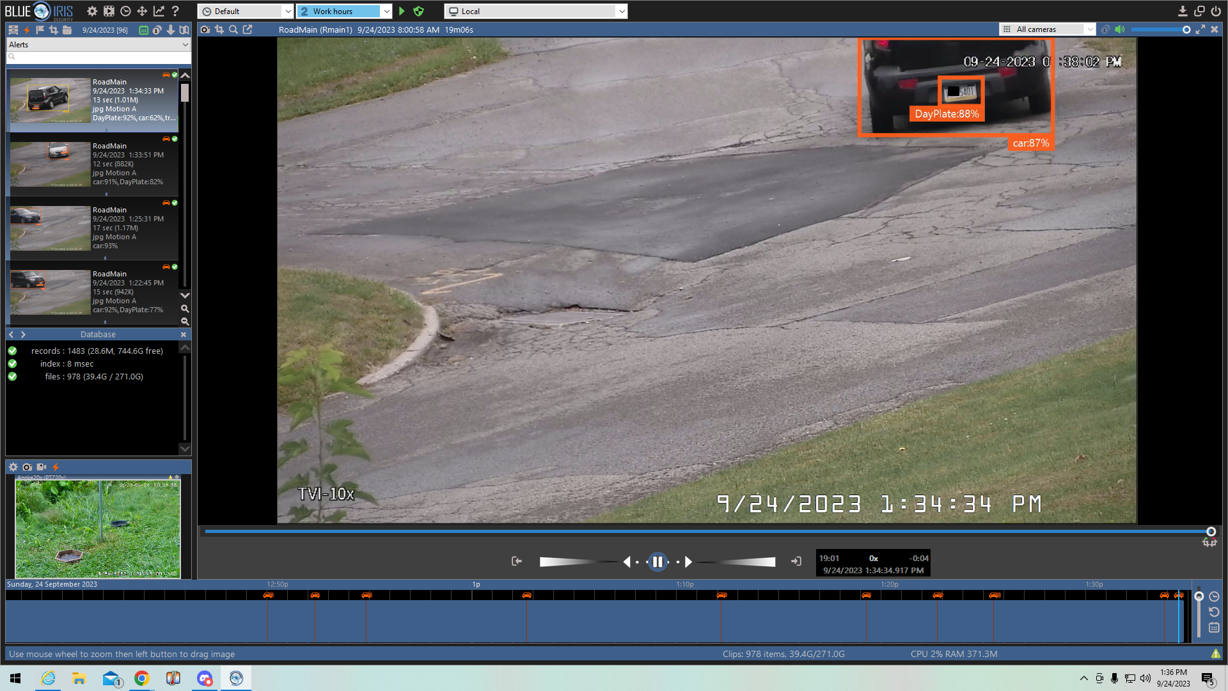Pause playback with center pause button
The image size is (1228, 691).
[657, 562]
